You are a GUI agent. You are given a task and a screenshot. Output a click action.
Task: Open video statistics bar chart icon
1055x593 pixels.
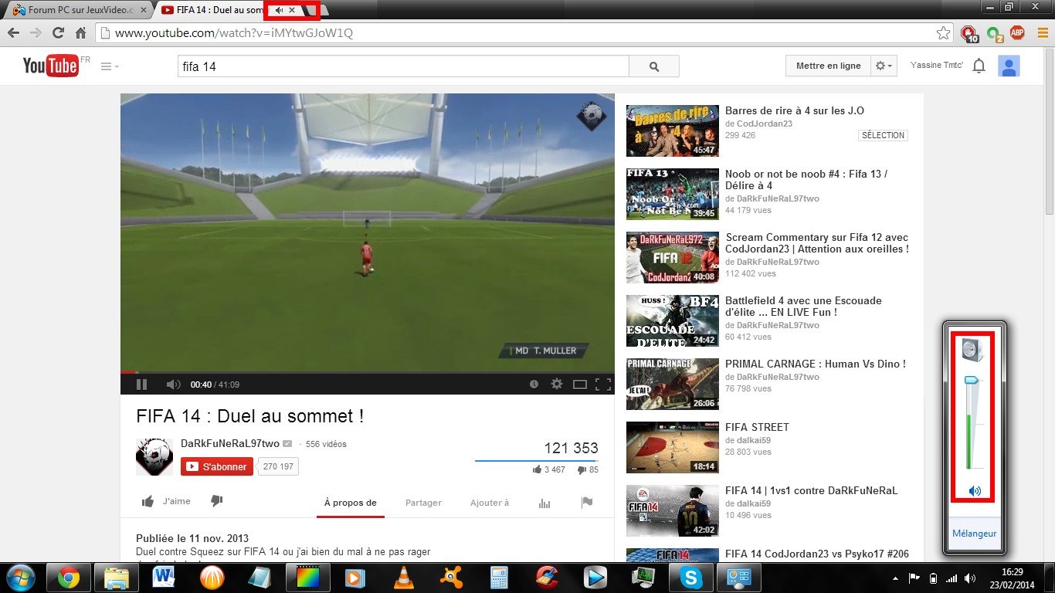(x=544, y=503)
